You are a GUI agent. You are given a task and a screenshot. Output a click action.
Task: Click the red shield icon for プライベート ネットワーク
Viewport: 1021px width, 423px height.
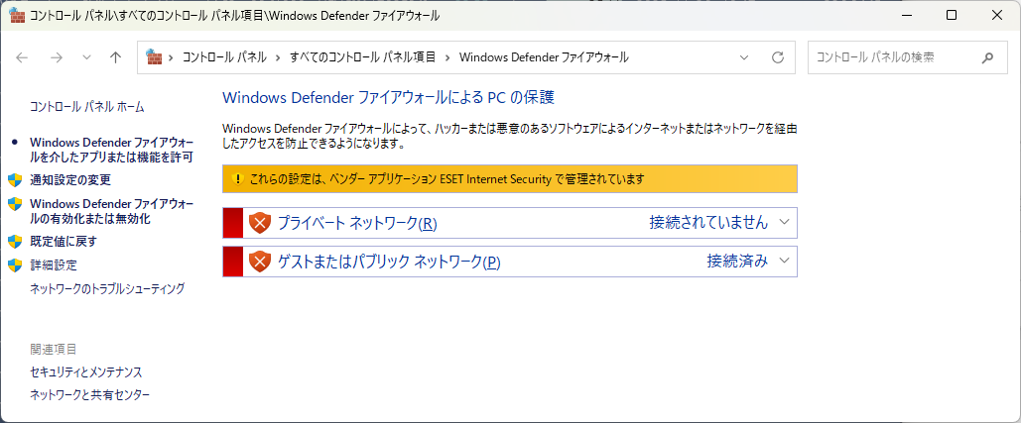coord(260,223)
